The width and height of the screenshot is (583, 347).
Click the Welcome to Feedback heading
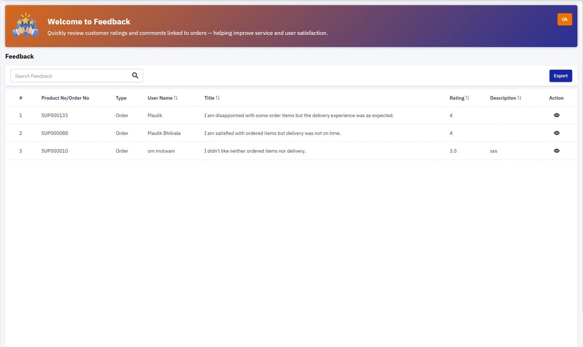pyautogui.click(x=89, y=21)
